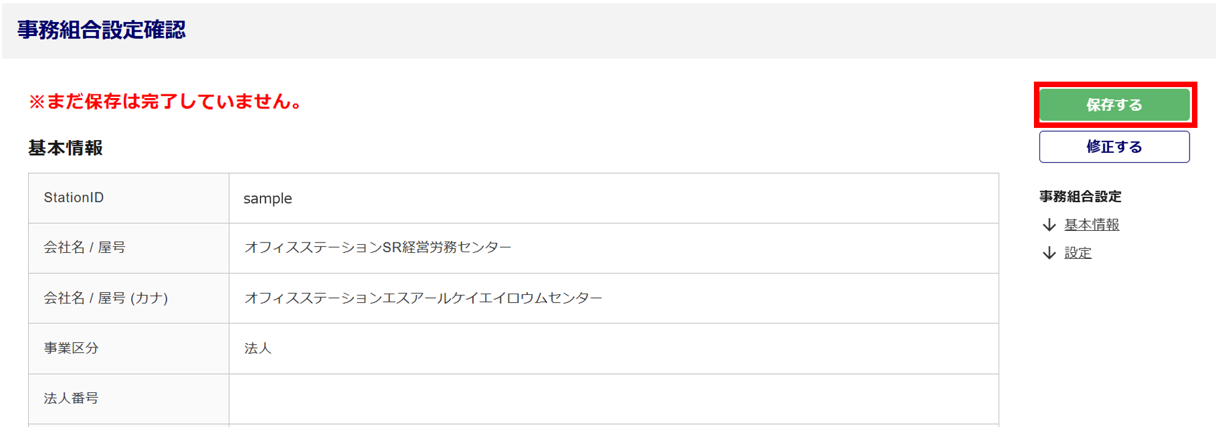Image resolution: width=1220 pixels, height=427 pixels.
Task: Click the down arrow icon beside 設定
Action: pos(1049,253)
